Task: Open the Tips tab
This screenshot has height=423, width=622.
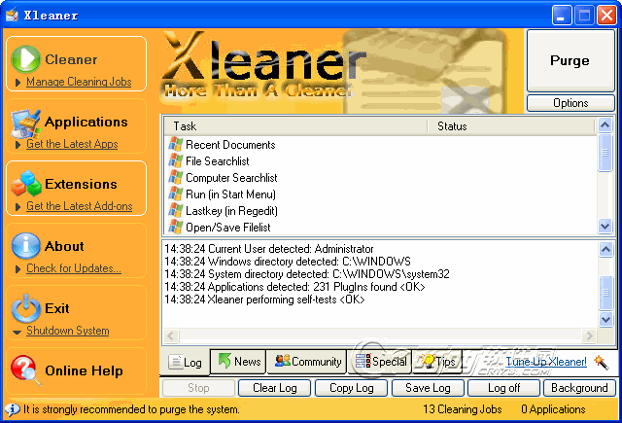Action: (x=437, y=362)
